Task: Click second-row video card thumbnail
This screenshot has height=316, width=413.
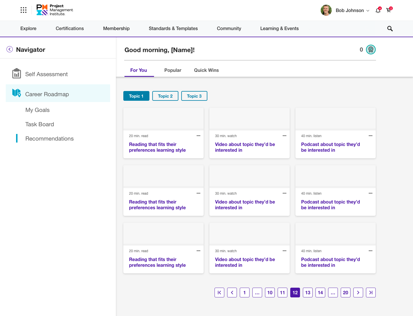Action: pyautogui.click(x=250, y=177)
